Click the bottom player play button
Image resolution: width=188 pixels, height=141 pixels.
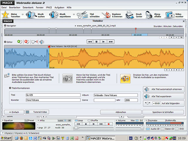(94, 124)
